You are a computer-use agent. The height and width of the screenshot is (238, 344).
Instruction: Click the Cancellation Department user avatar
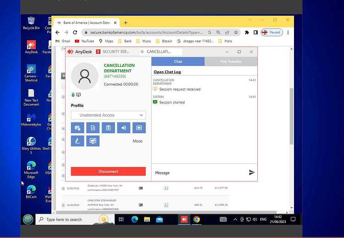pos(85,76)
